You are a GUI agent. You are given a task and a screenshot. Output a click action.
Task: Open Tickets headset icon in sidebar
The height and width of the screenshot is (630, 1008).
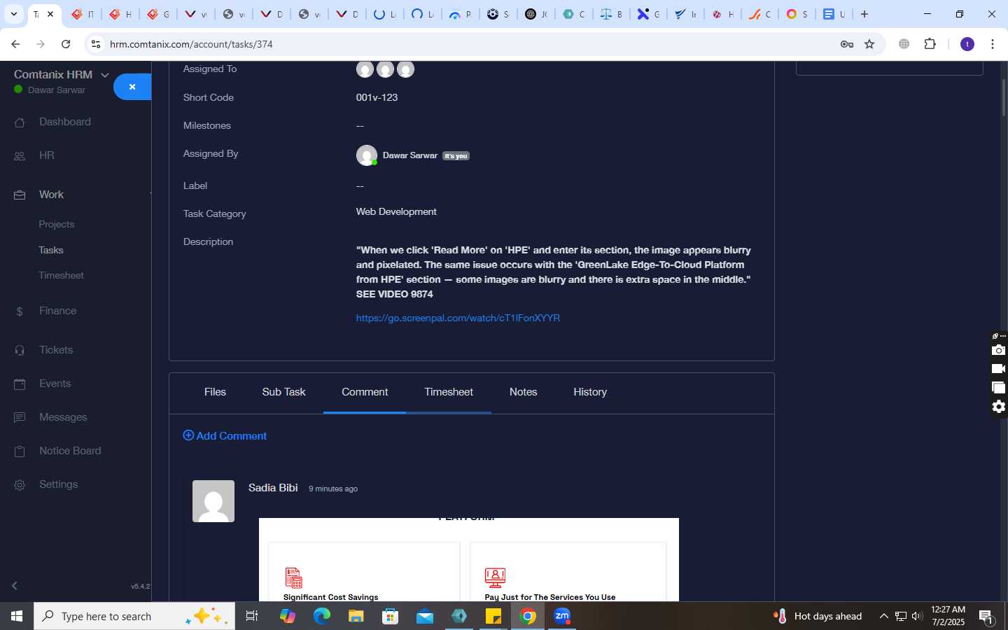coord(20,350)
